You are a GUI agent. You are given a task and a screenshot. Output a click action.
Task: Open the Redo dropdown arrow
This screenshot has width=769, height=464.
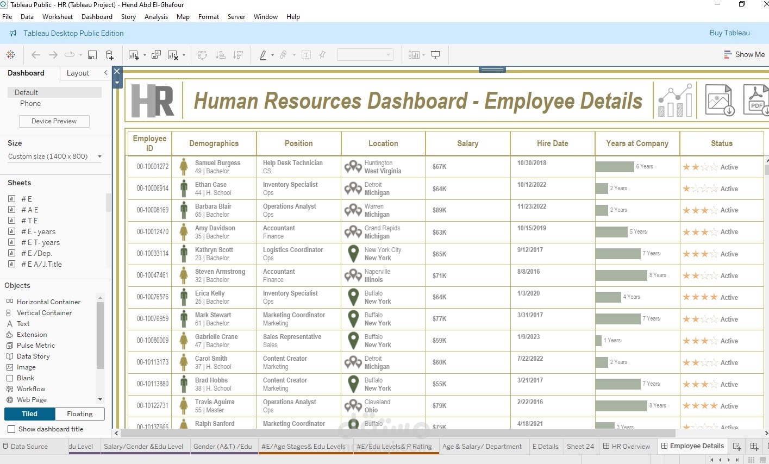coord(80,55)
